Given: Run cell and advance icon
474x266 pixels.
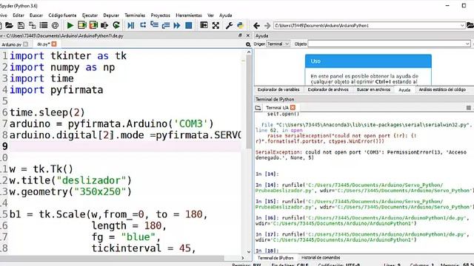Looking at the screenshot, I should (x=93, y=25).
